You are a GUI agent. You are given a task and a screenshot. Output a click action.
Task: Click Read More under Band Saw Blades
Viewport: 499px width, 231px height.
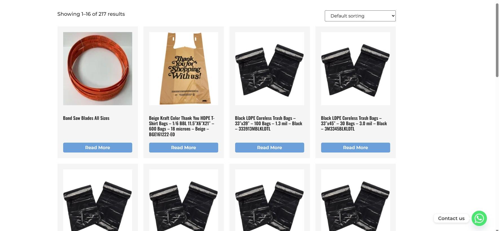98,147
